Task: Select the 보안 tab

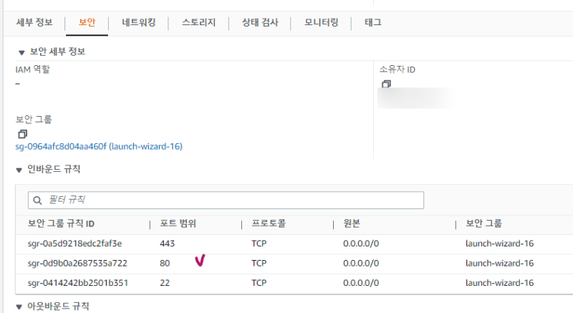Action: [86, 22]
